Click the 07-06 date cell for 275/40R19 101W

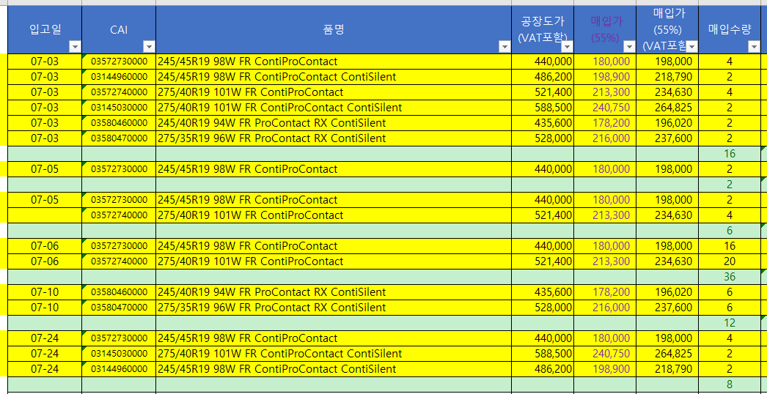coord(45,261)
